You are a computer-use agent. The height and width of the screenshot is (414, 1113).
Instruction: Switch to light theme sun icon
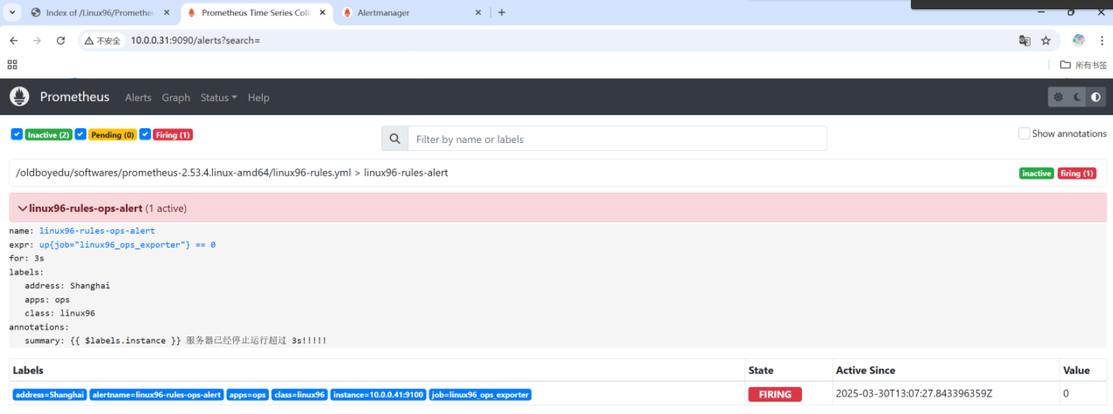tap(1058, 97)
